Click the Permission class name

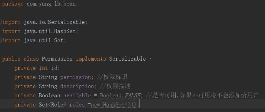57,59
